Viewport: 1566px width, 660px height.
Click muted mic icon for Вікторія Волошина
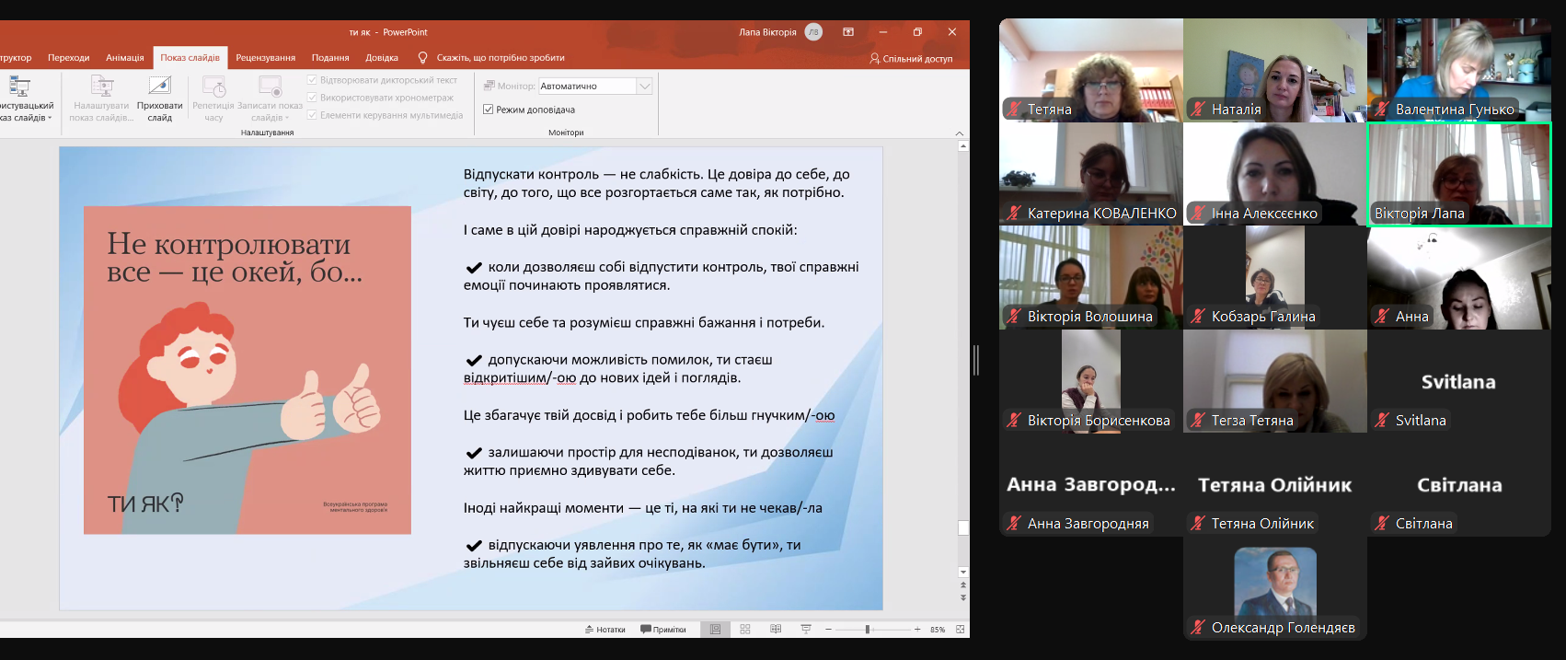(x=1013, y=316)
